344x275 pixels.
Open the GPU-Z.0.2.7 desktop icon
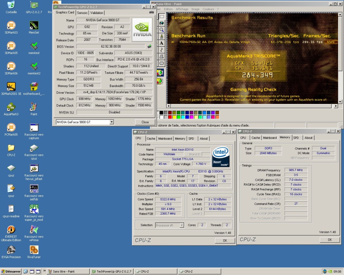click(34, 7)
